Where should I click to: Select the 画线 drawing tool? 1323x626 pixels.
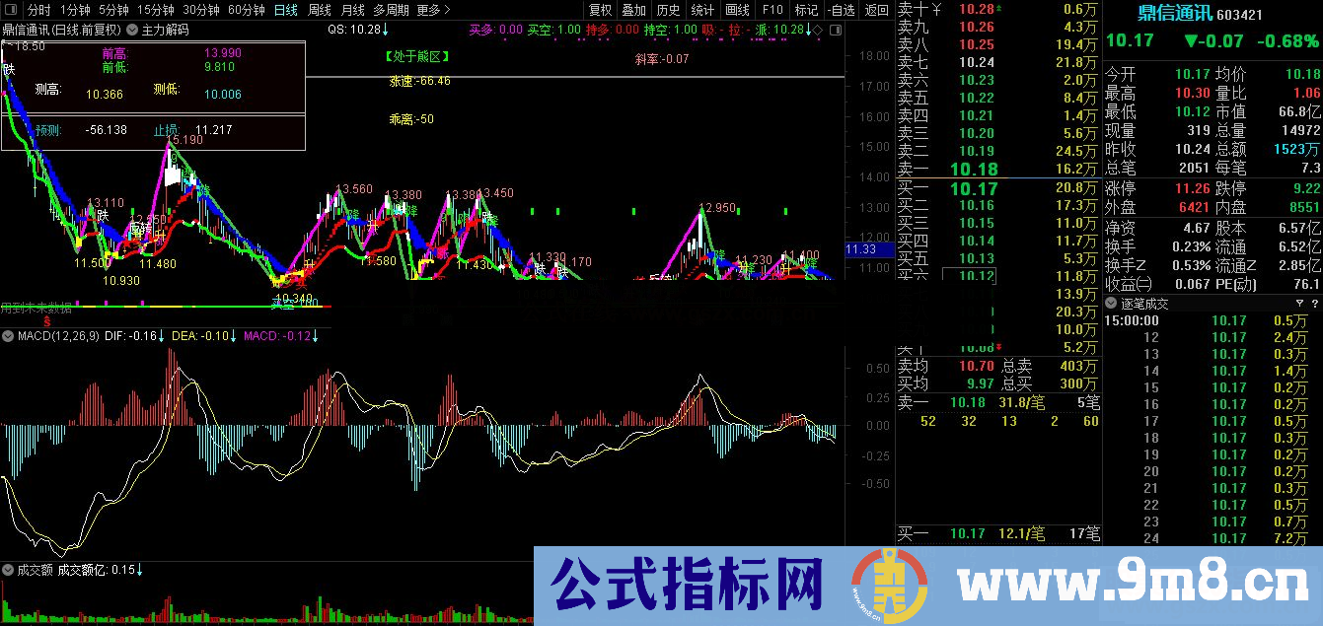click(x=735, y=9)
